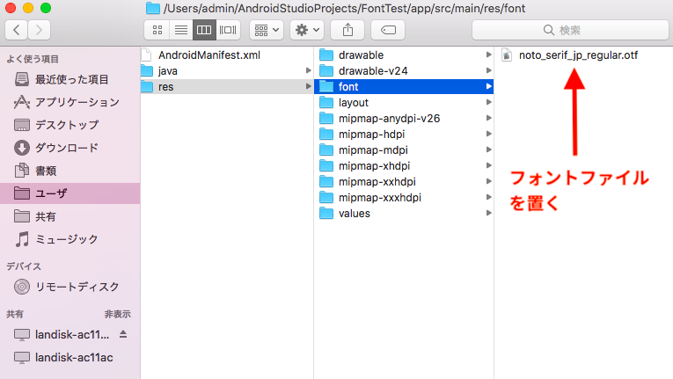The width and height of the screenshot is (673, 379).
Task: Expand the java folder arrow
Action: point(308,70)
